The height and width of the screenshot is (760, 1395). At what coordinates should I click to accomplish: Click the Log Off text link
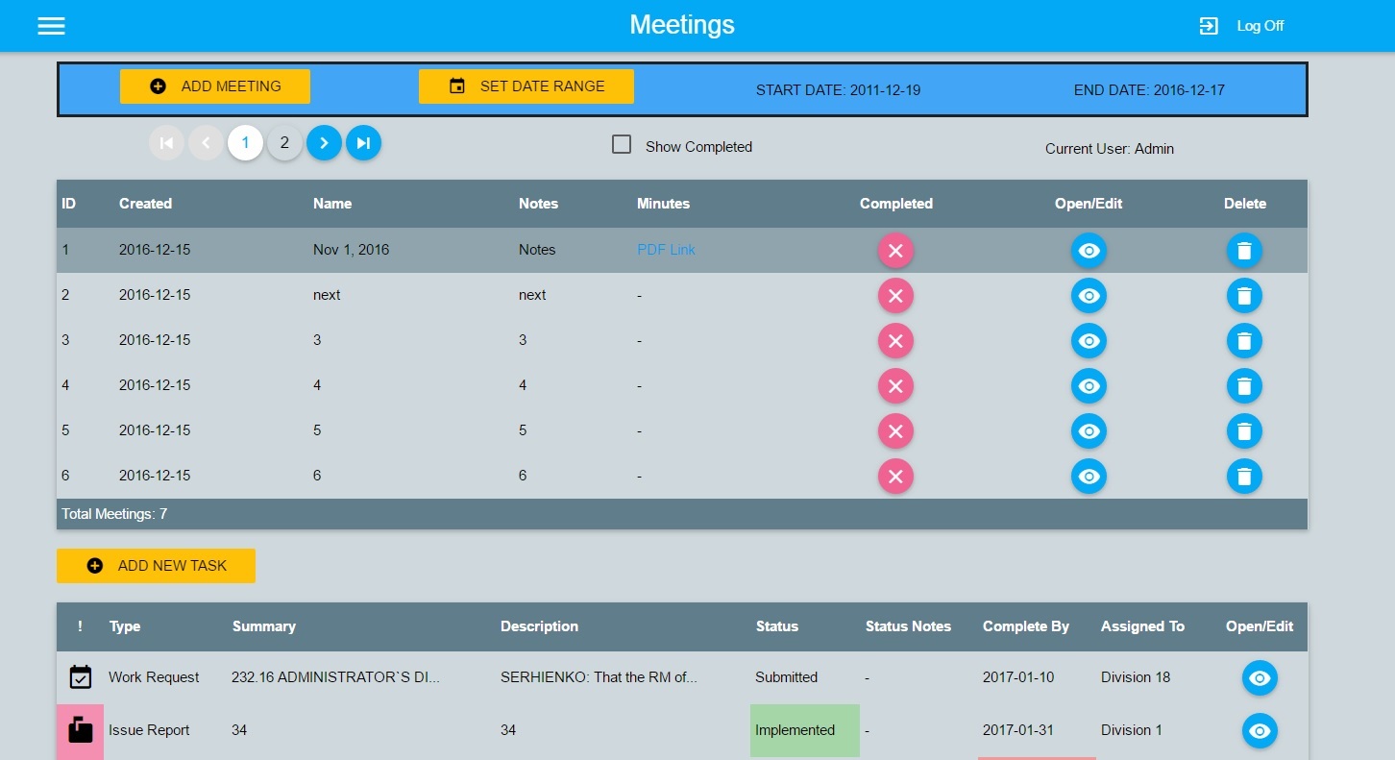pos(1260,26)
